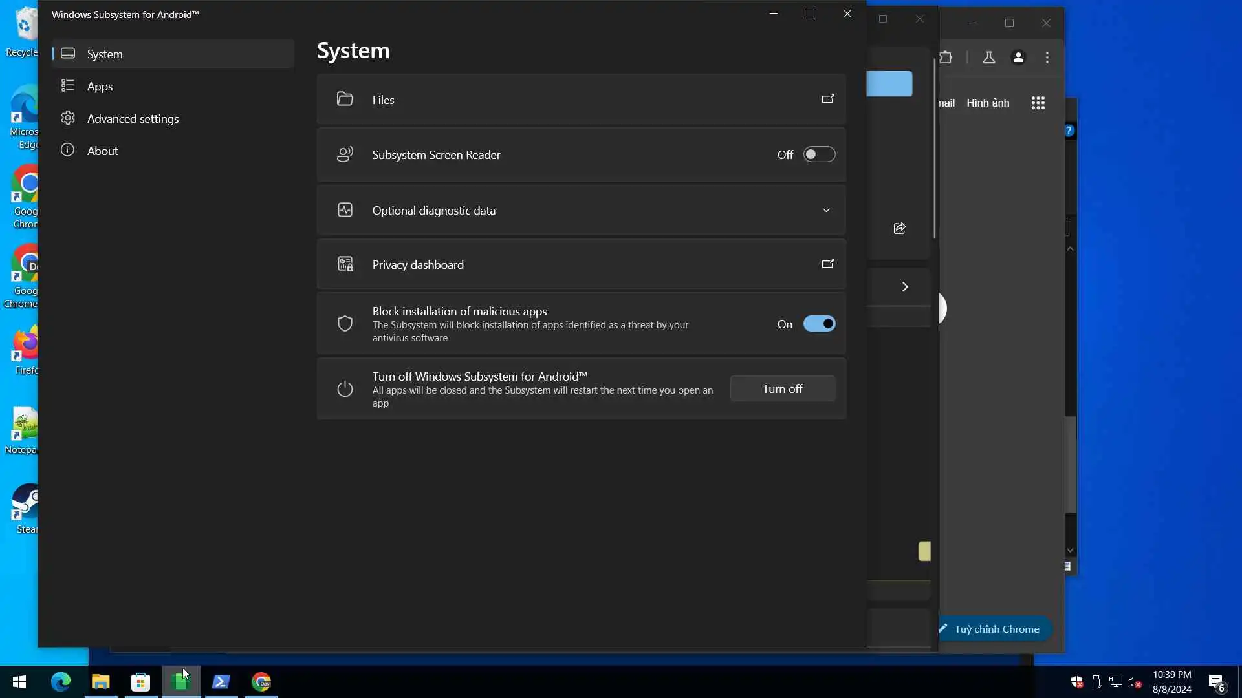1242x698 pixels.
Task: Open Advanced settings in sidebar
Action: click(133, 118)
